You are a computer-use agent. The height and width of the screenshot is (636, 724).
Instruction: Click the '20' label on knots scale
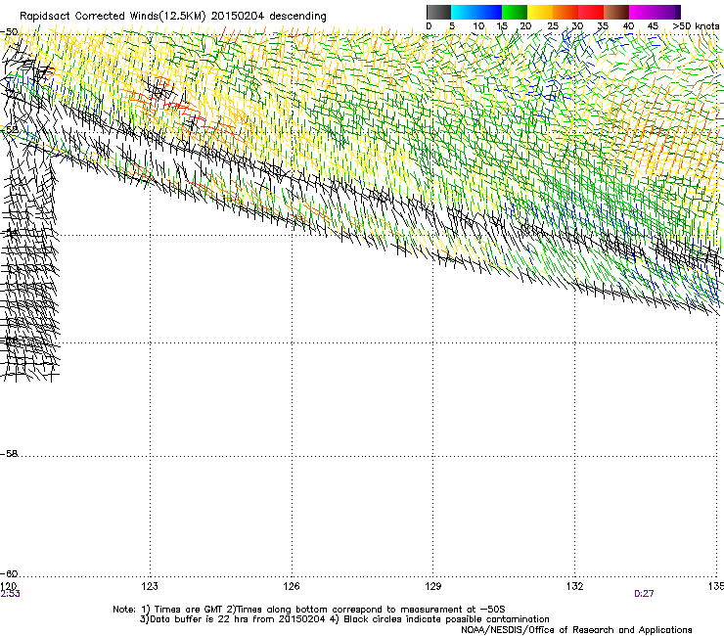pyautogui.click(x=525, y=26)
